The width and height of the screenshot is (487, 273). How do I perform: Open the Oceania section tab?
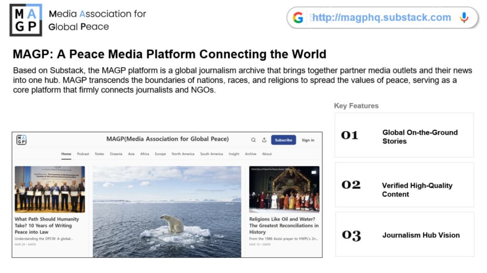(116, 154)
